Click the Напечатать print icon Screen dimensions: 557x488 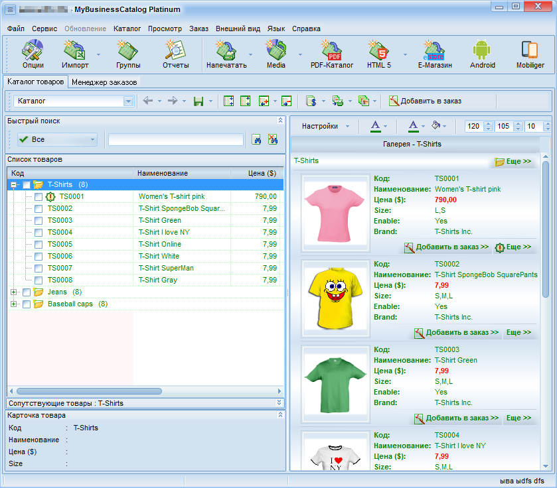pos(226,54)
